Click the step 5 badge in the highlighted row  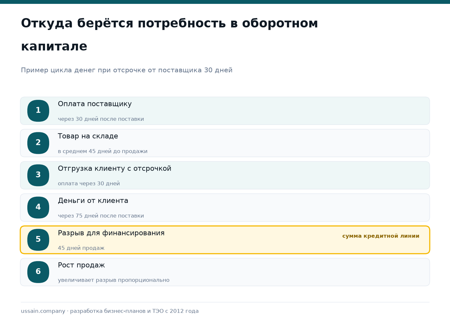(38, 240)
